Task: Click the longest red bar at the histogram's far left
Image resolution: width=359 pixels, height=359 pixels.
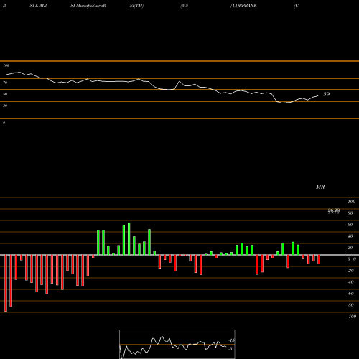Action: (6, 283)
